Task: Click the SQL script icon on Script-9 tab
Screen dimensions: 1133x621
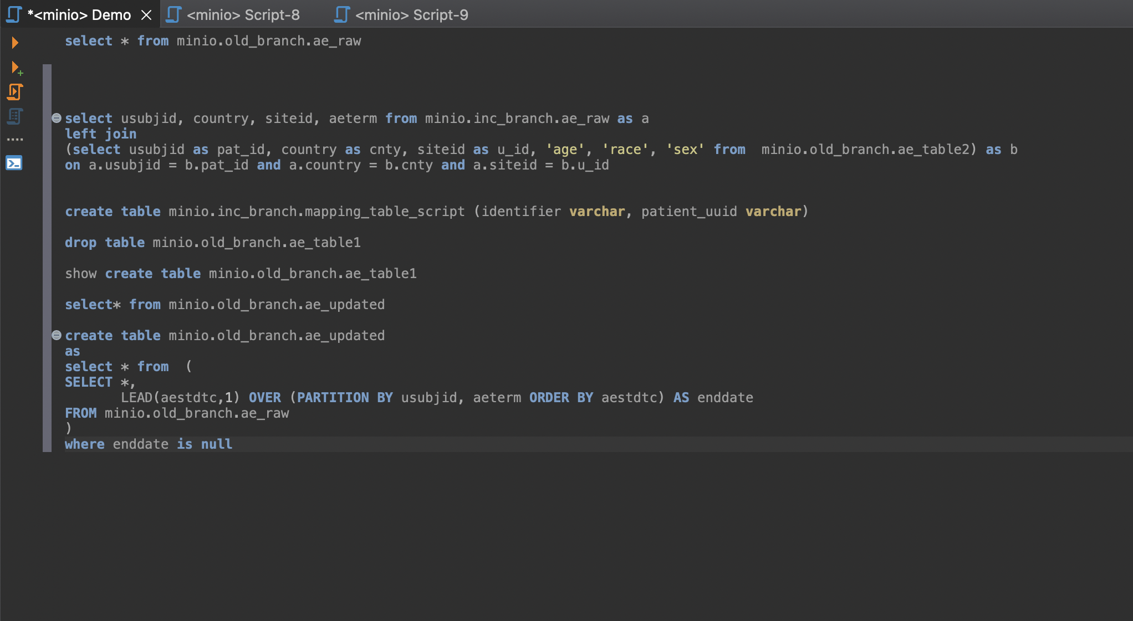Action: [x=341, y=14]
